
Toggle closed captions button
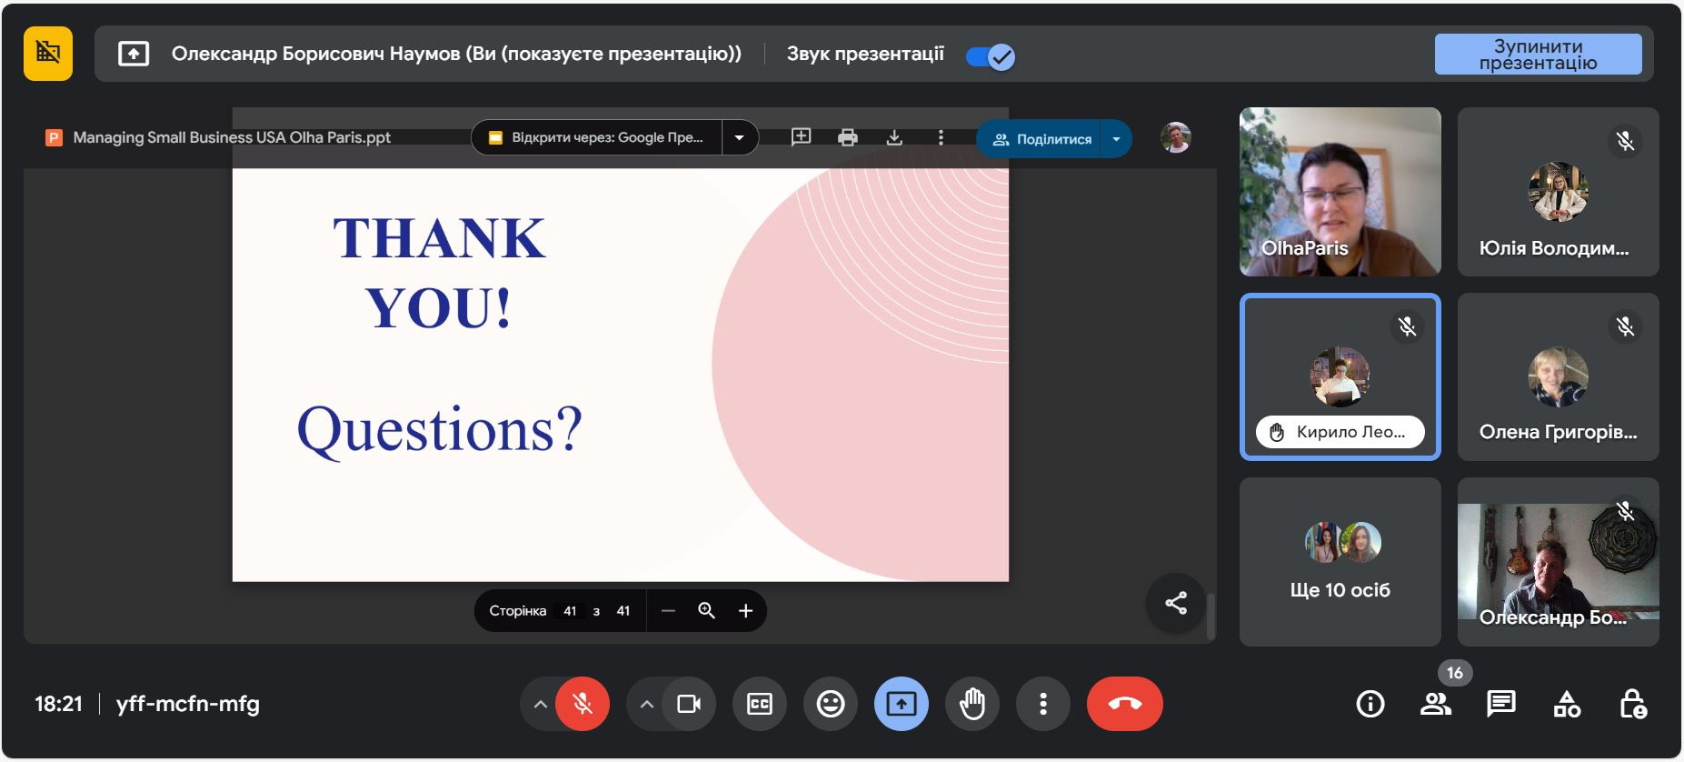click(x=760, y=704)
